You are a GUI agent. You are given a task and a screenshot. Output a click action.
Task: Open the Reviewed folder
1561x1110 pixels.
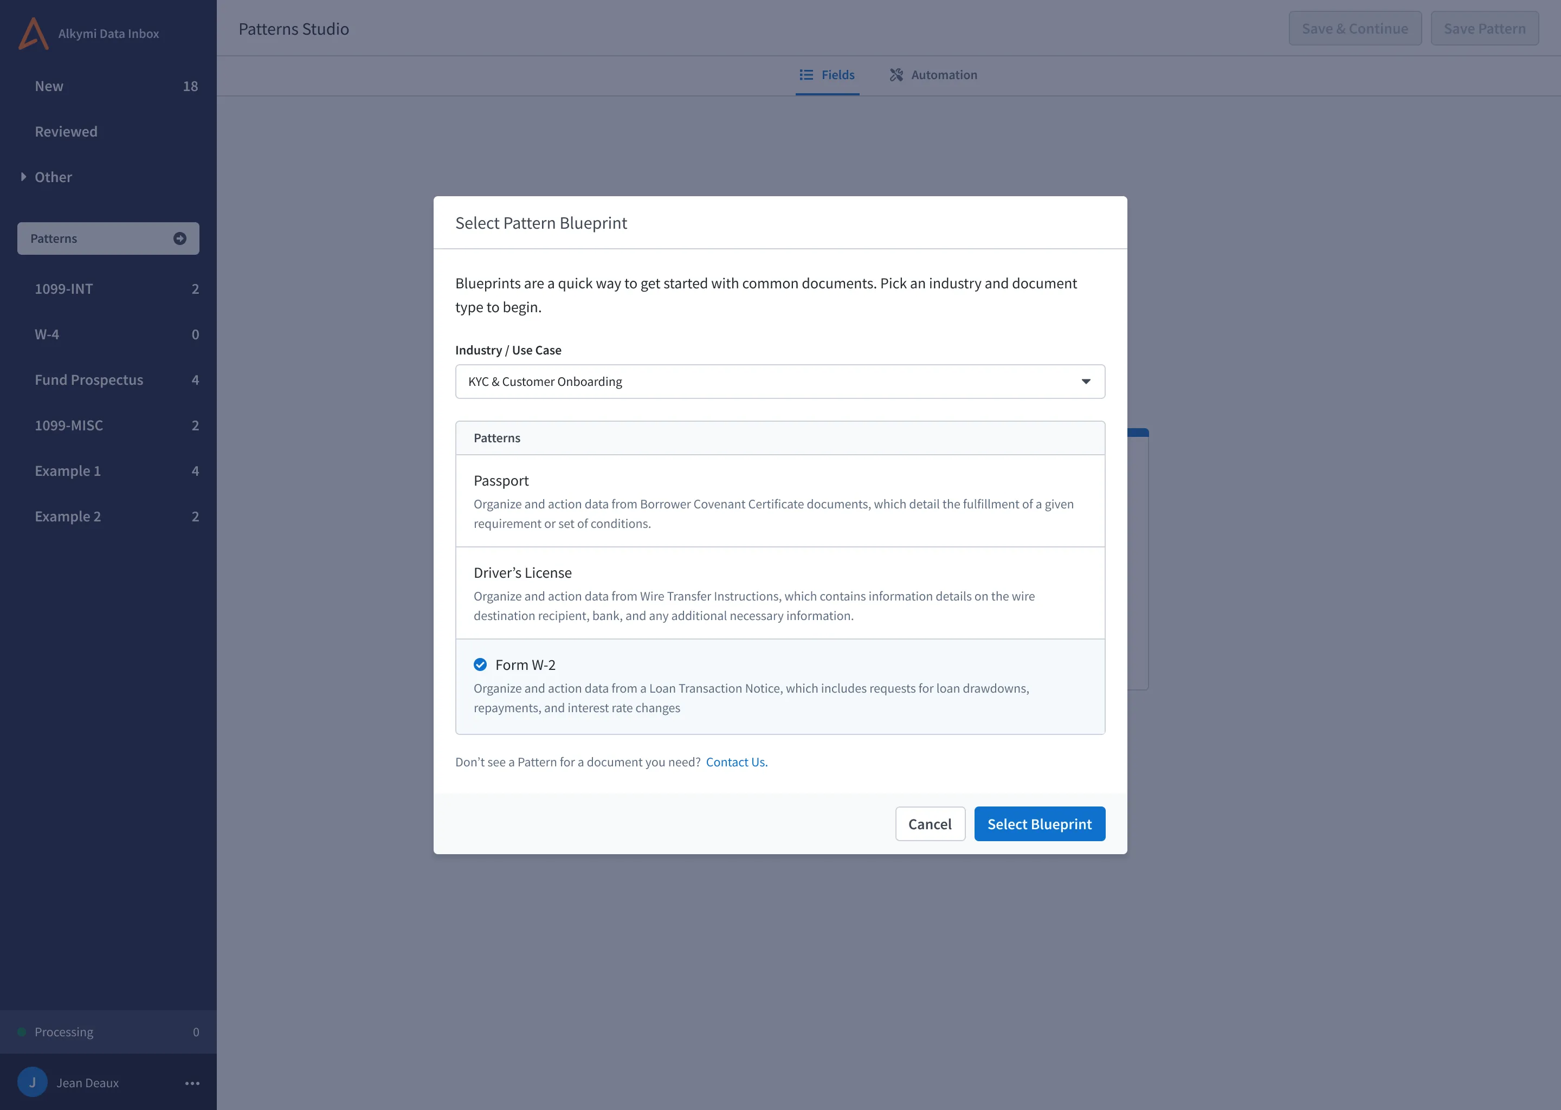[108, 131]
